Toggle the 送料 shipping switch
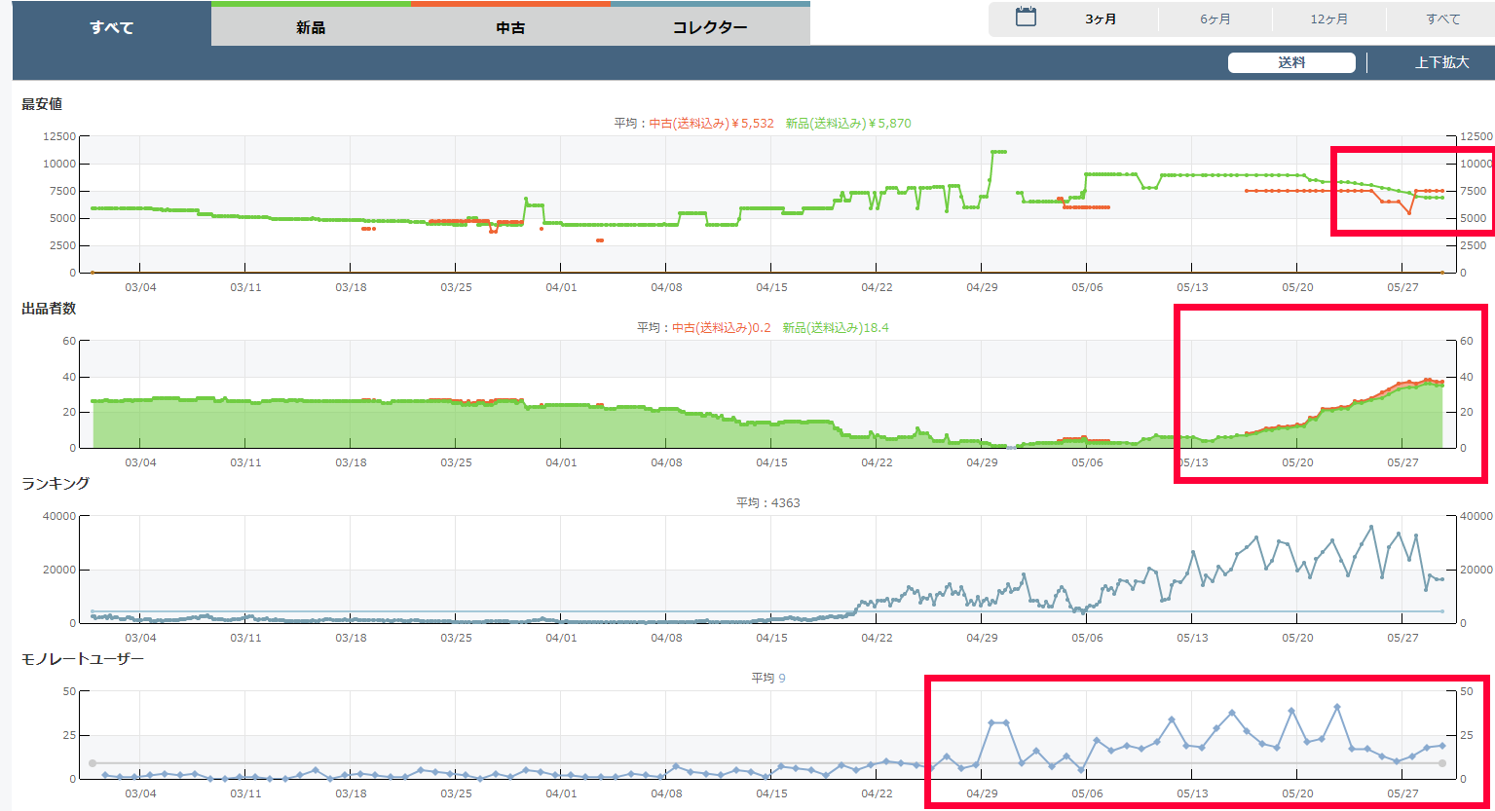1495x811 pixels. click(1290, 62)
